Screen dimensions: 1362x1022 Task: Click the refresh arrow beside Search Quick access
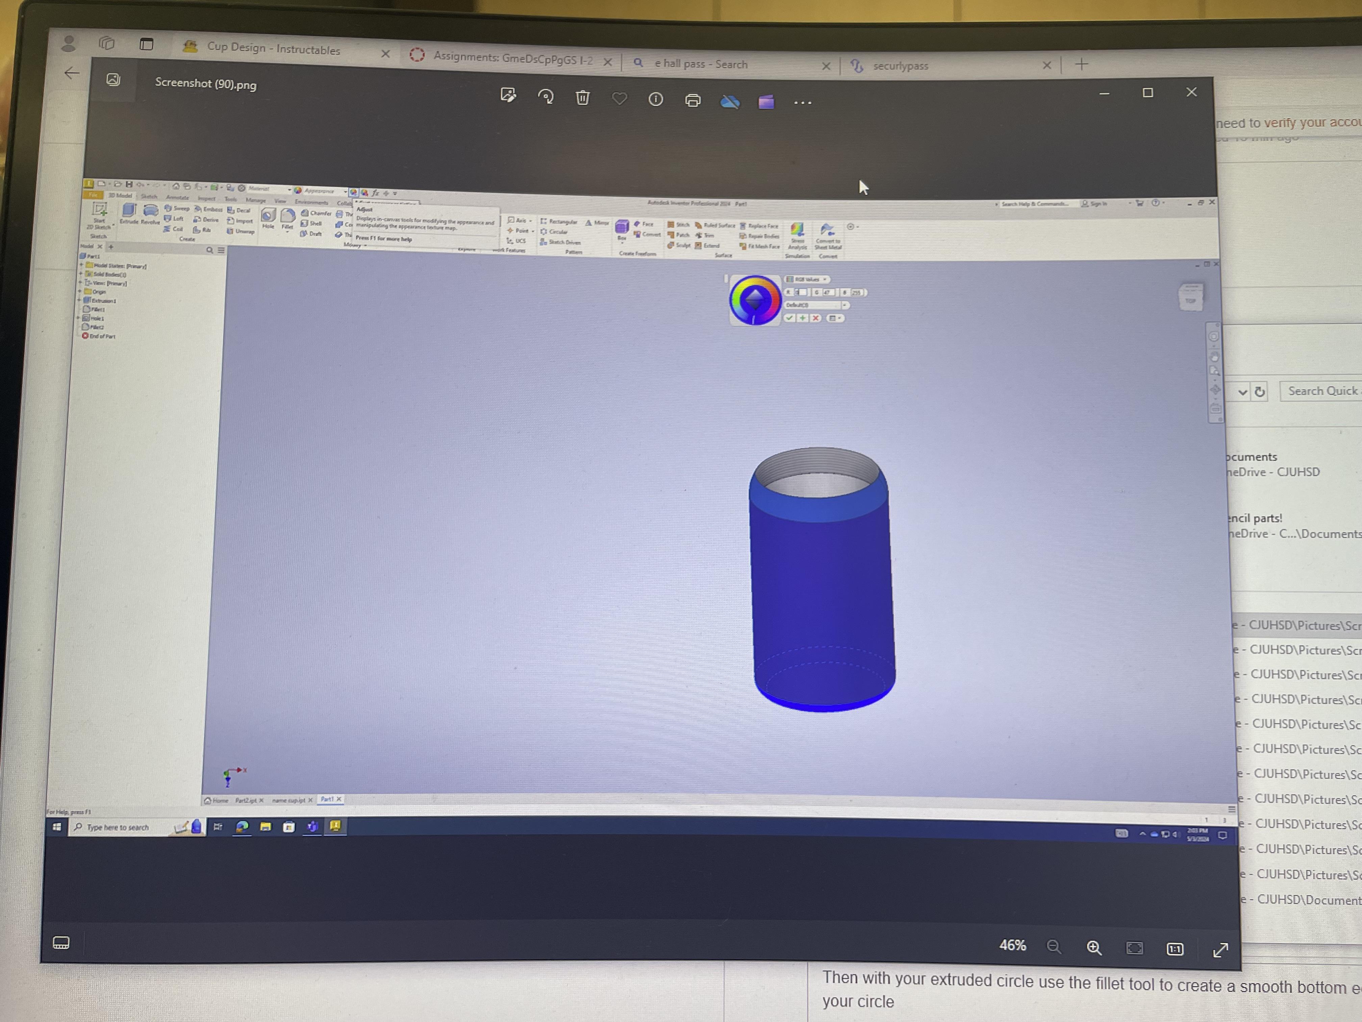click(1259, 392)
